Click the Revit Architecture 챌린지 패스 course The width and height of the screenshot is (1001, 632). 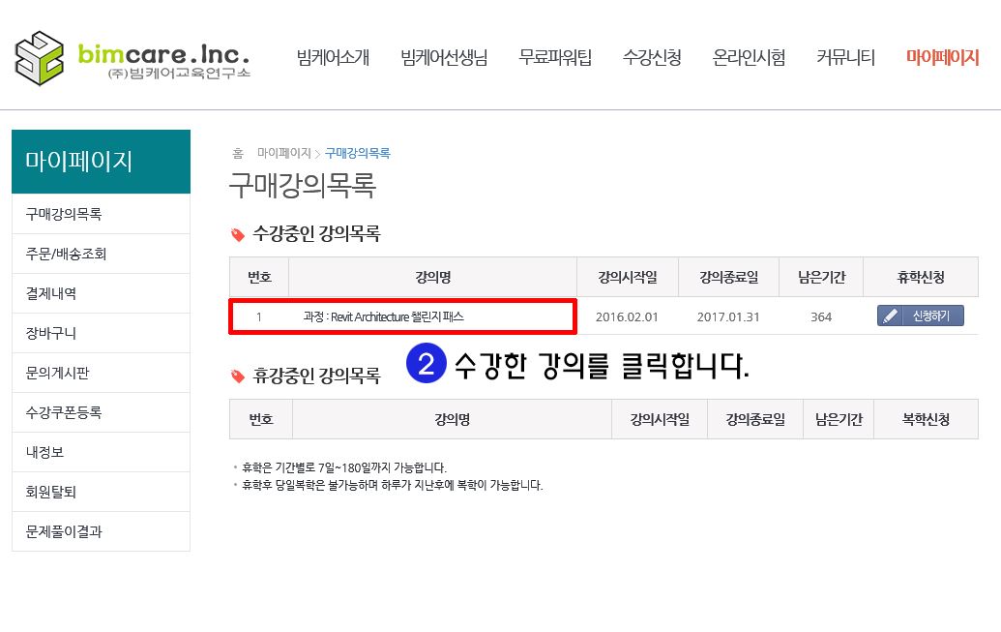383,316
